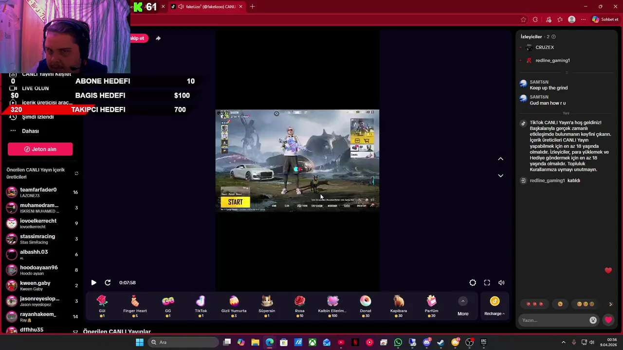Image resolution: width=623 pixels, height=350 pixels.
Task: Open iovoelkerrecht live channel
Action: coord(42,224)
